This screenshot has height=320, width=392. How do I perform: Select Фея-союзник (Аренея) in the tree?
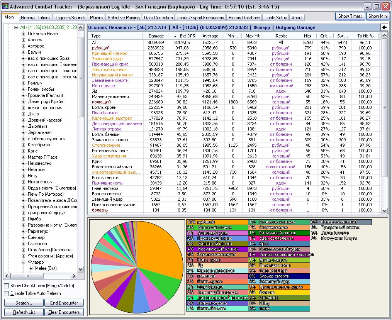click(50, 256)
